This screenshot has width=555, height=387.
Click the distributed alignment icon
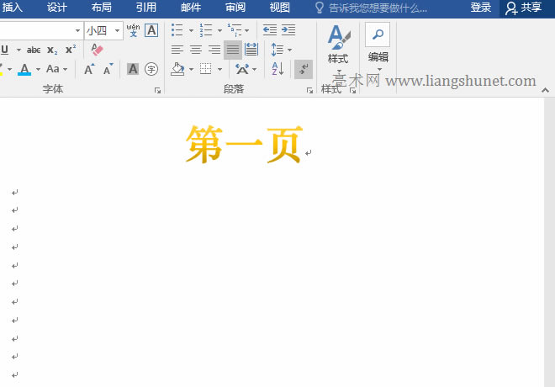pyautogui.click(x=251, y=50)
